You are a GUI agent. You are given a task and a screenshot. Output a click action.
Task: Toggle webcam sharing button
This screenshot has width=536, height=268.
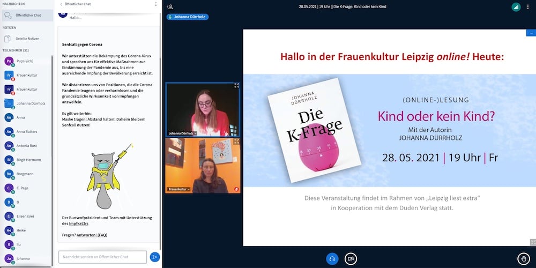[x=351, y=259]
